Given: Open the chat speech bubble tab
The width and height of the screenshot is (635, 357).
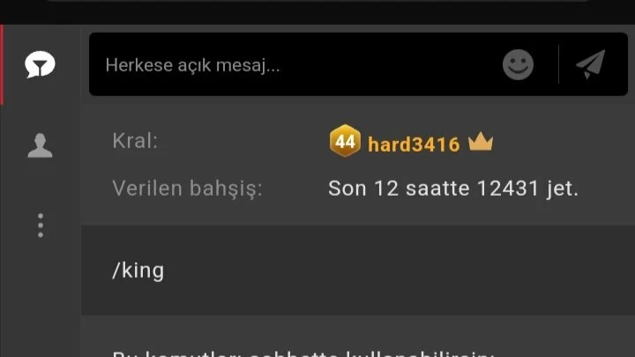Looking at the screenshot, I should pos(40,64).
